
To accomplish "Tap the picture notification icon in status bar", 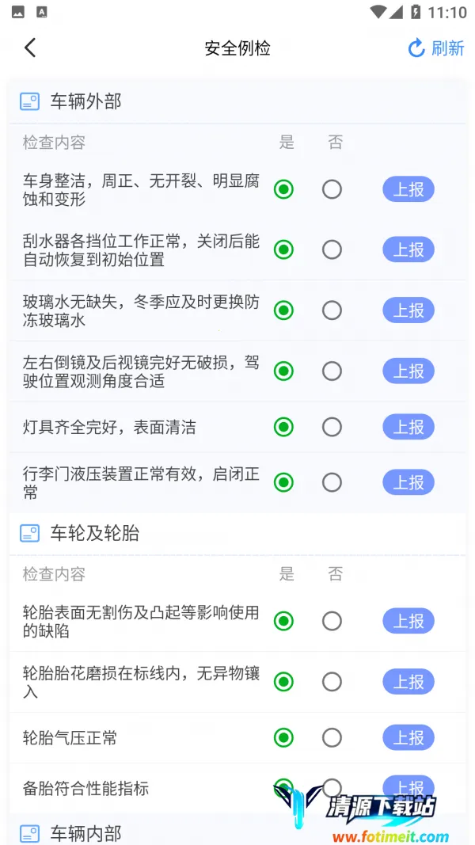I will pos(18,12).
